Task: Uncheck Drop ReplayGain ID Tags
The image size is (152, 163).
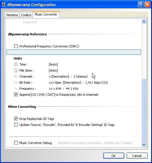Action: pyautogui.click(x=16, y=119)
